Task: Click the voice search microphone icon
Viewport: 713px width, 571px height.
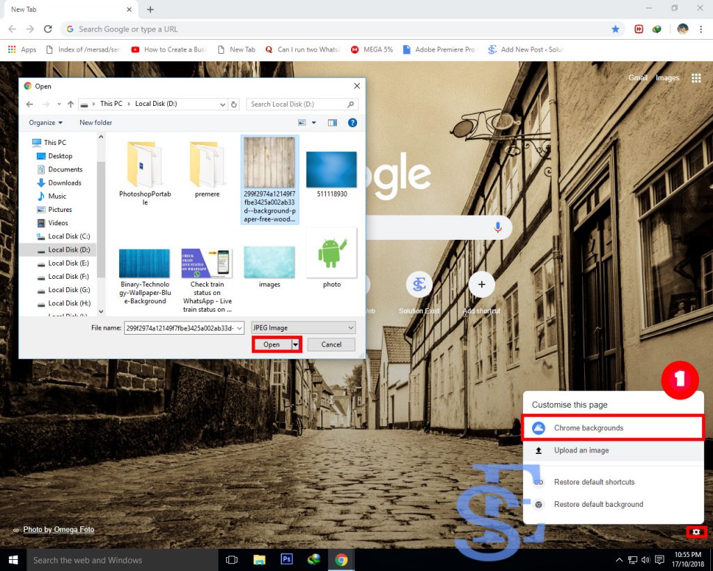Action: tap(498, 227)
